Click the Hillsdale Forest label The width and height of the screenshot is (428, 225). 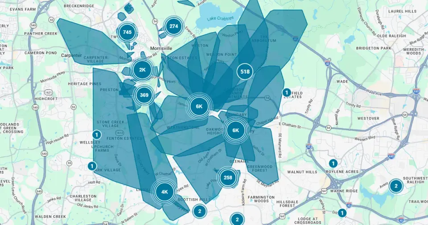pos(288,204)
